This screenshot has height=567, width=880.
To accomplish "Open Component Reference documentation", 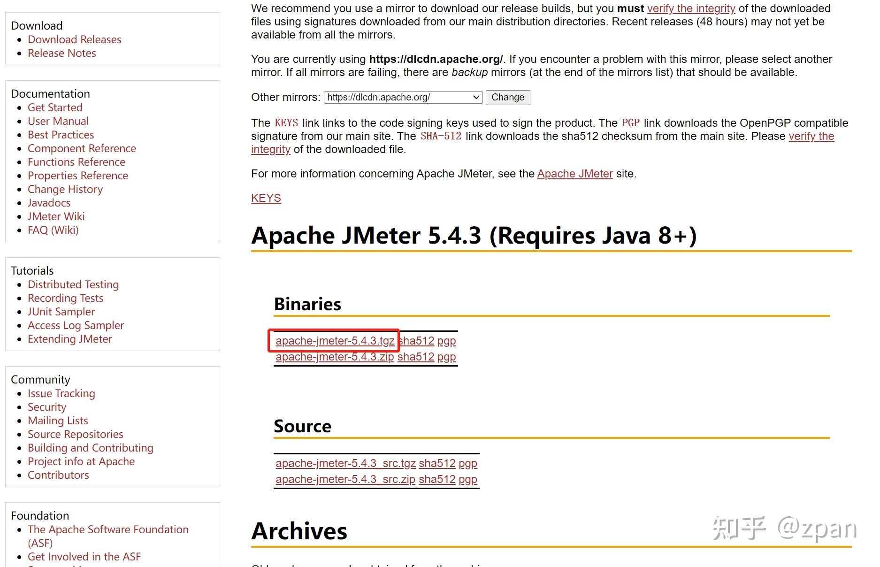I will point(82,148).
